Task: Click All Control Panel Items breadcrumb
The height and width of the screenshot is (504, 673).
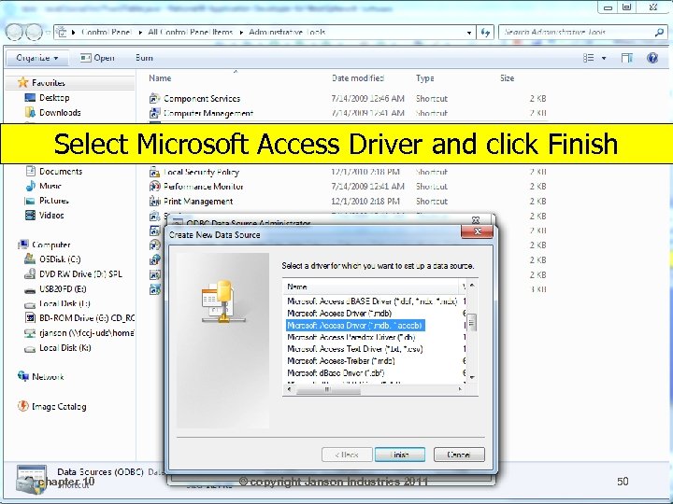Action: pos(190,32)
